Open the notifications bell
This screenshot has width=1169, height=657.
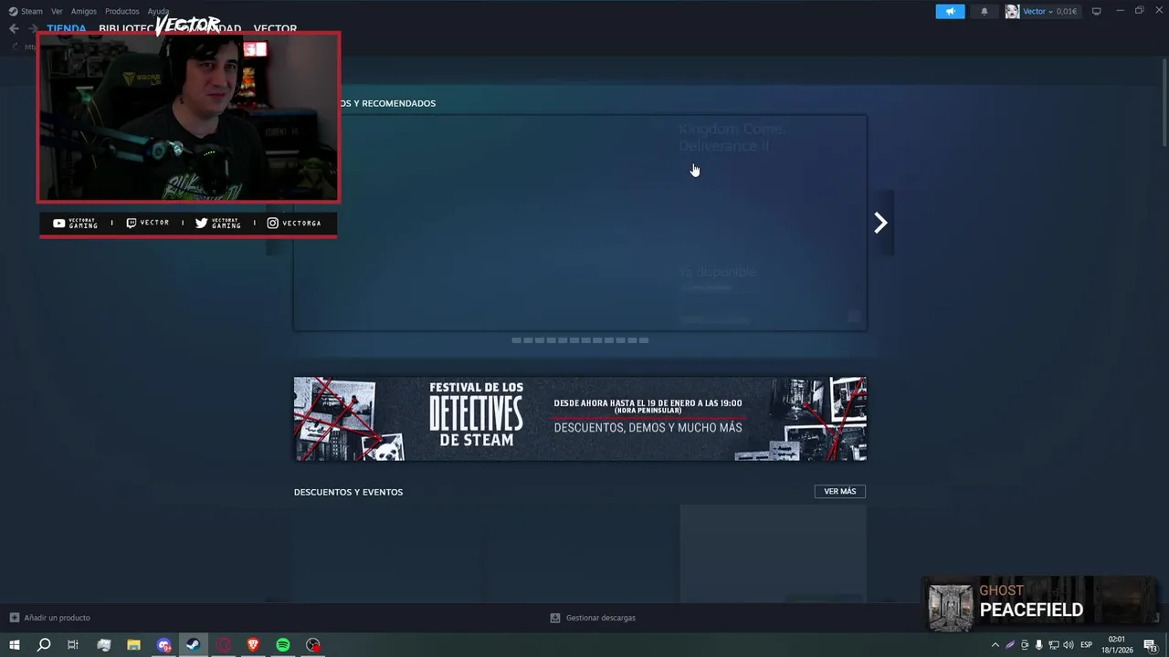[x=984, y=11]
